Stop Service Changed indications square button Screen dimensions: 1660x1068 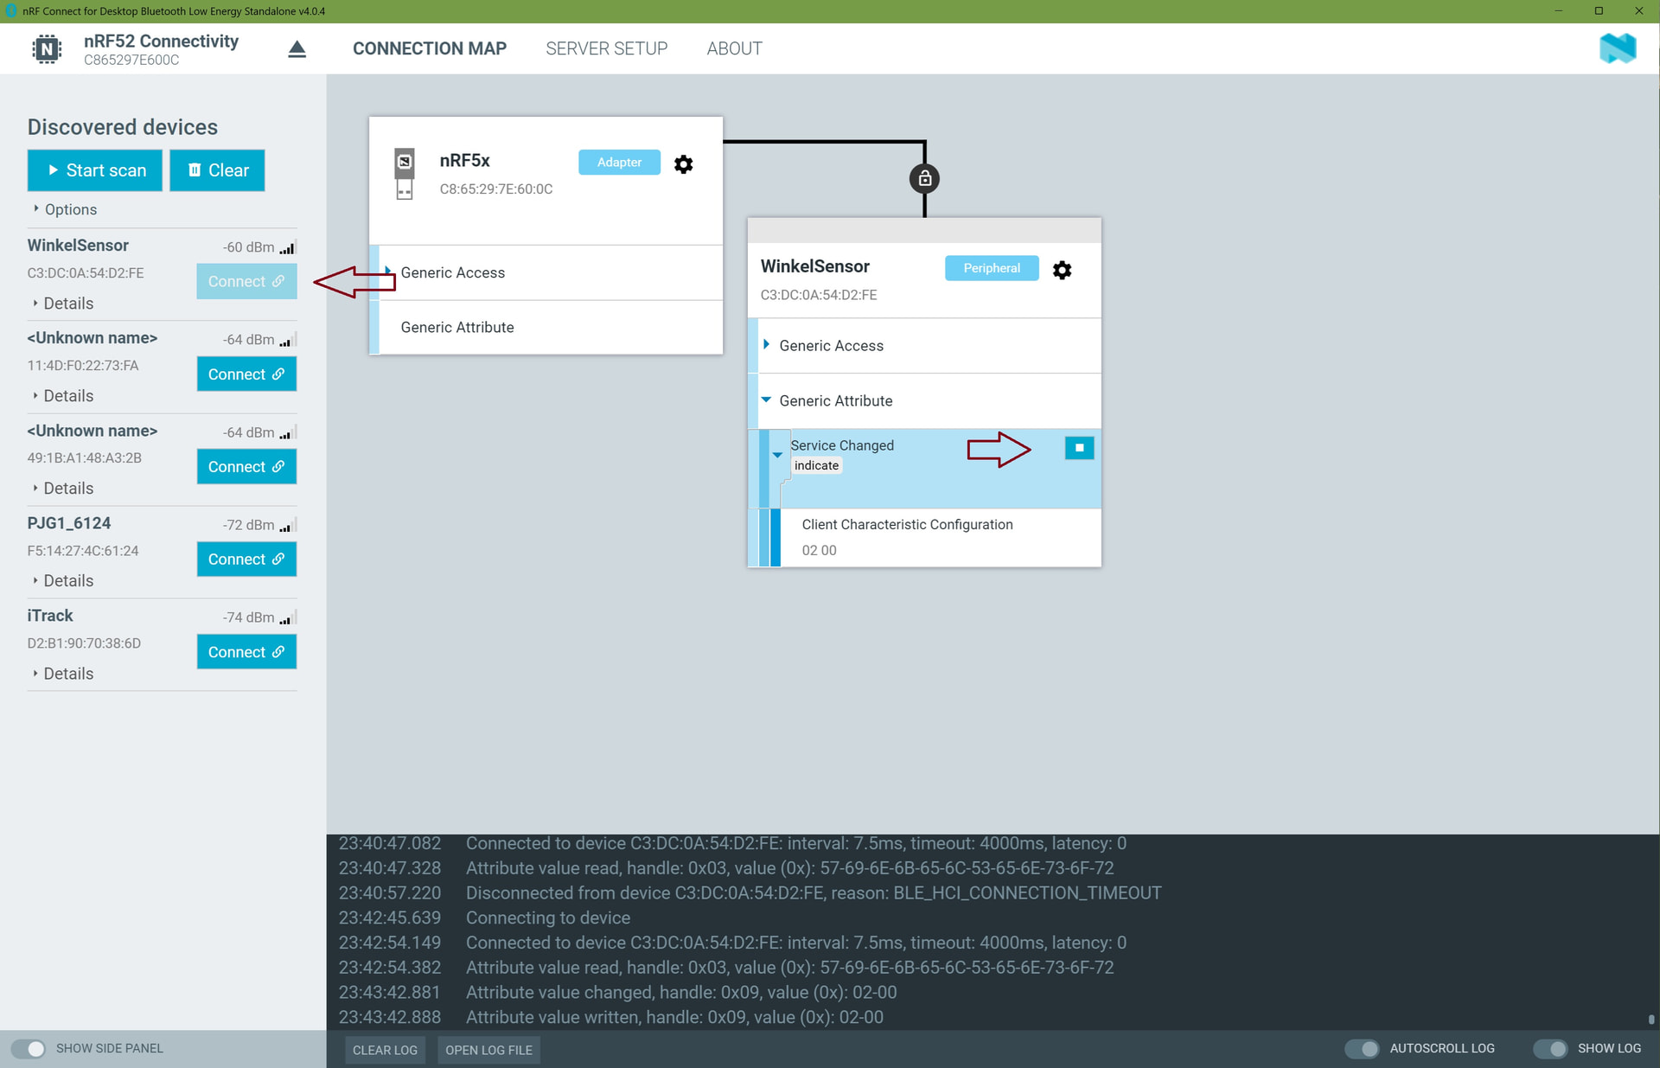1078,448
